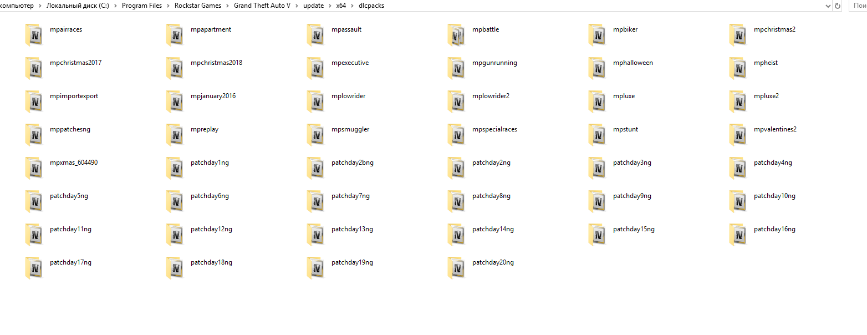
Task: Click the patchday14ng label
Action: [493, 229]
